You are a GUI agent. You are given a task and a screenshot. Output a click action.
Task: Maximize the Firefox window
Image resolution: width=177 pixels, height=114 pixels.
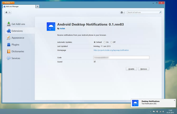tap(157, 3)
